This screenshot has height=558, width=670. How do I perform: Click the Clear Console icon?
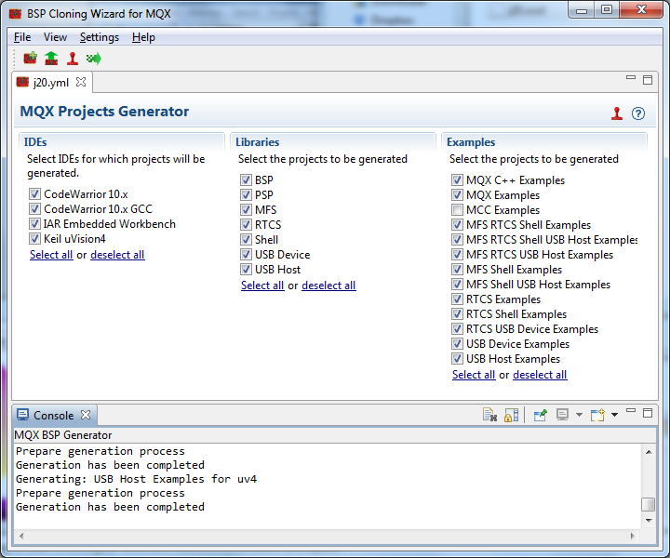(489, 415)
